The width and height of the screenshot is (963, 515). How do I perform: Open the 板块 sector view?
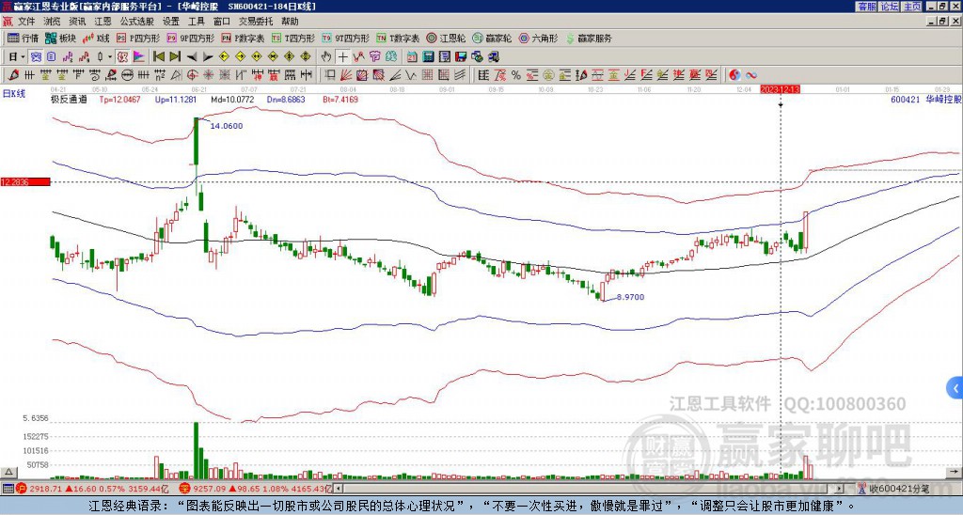click(x=60, y=38)
